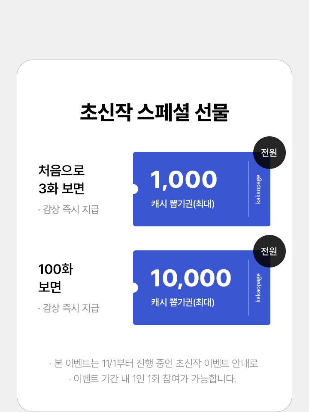309x412 pixels.
Task: Tap the 전원 badge on the 10,000 coupon
Action: pyautogui.click(x=269, y=251)
